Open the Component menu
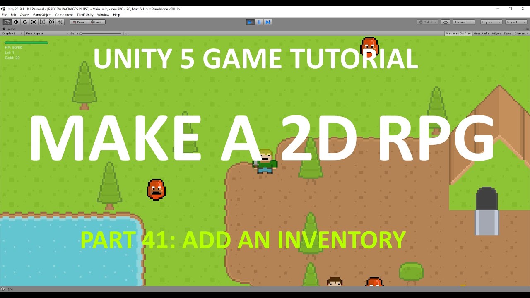This screenshot has width=530, height=298. (64, 15)
